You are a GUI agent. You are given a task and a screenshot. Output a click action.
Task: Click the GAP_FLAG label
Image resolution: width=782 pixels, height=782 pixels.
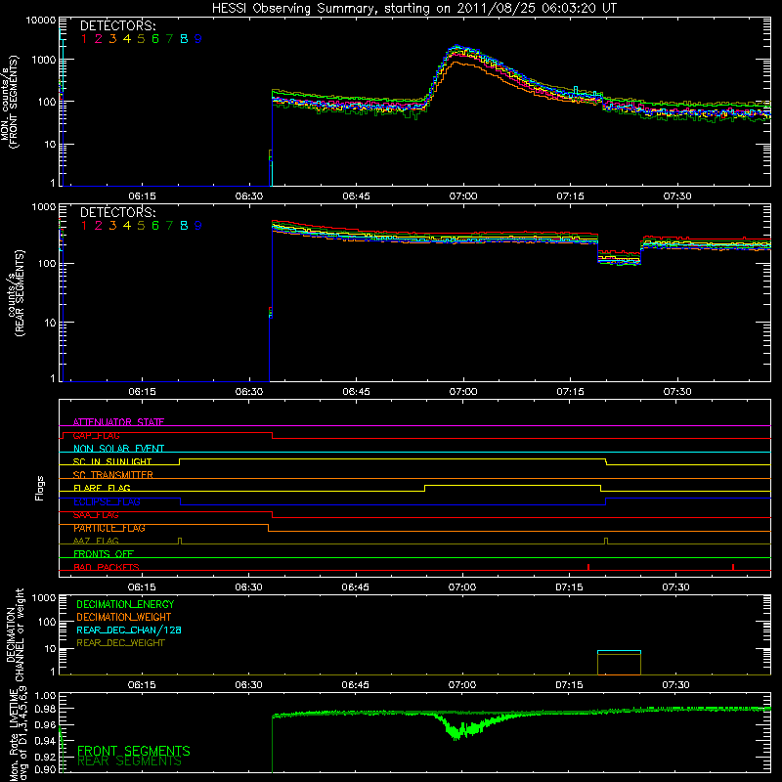(x=96, y=435)
